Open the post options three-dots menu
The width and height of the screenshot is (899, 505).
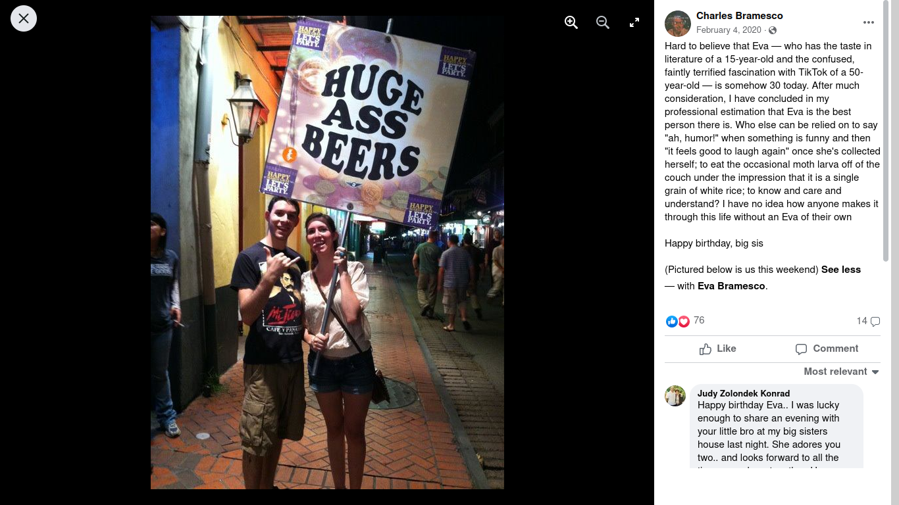pos(869,22)
